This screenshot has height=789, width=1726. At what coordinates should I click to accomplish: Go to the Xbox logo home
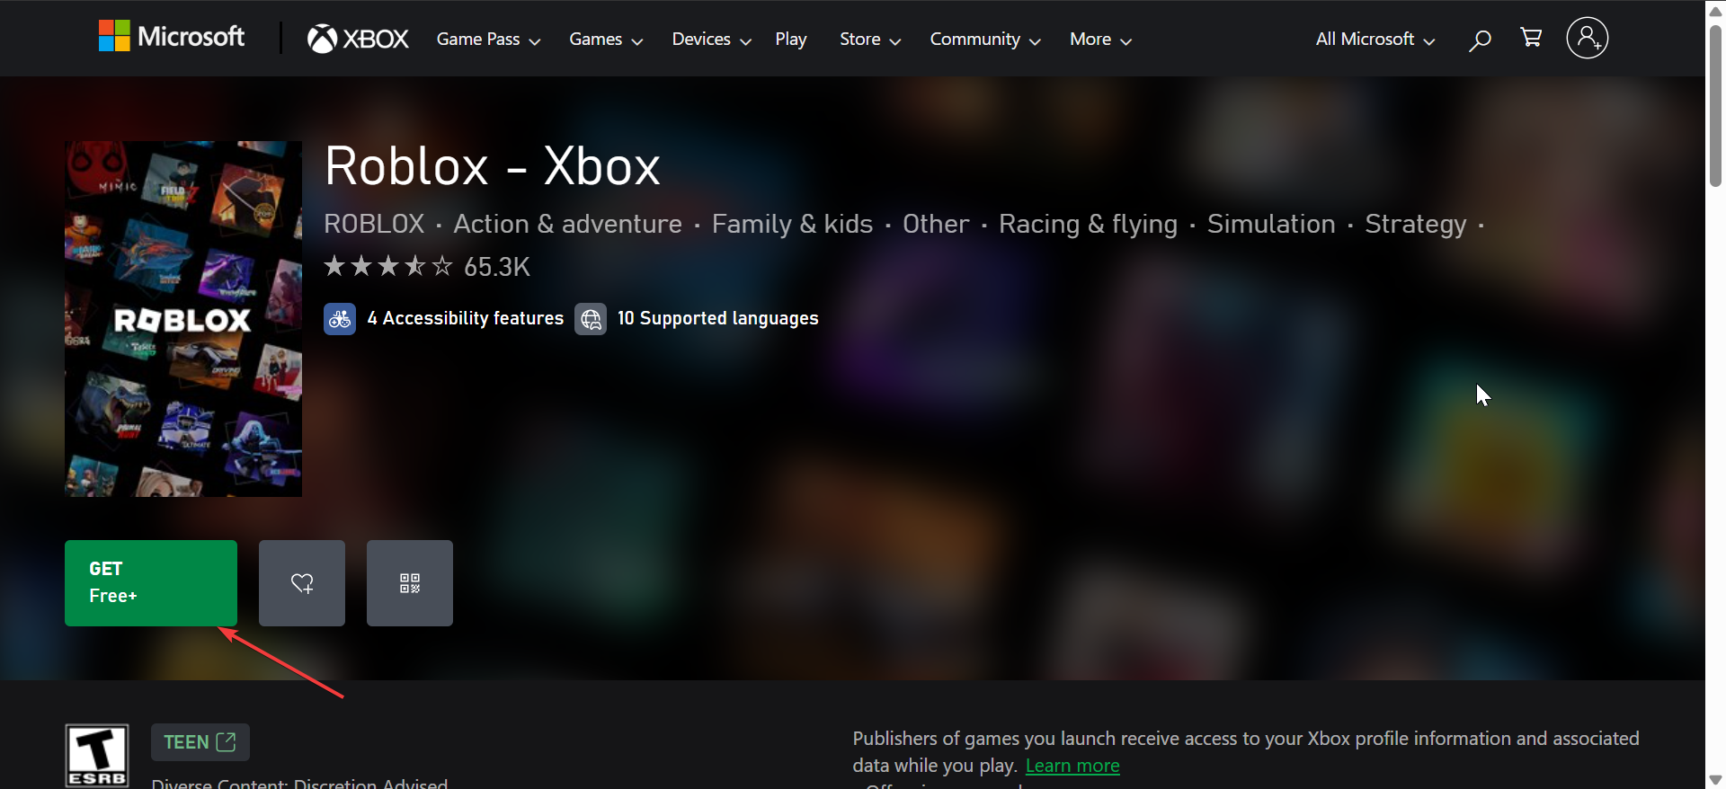[358, 39]
